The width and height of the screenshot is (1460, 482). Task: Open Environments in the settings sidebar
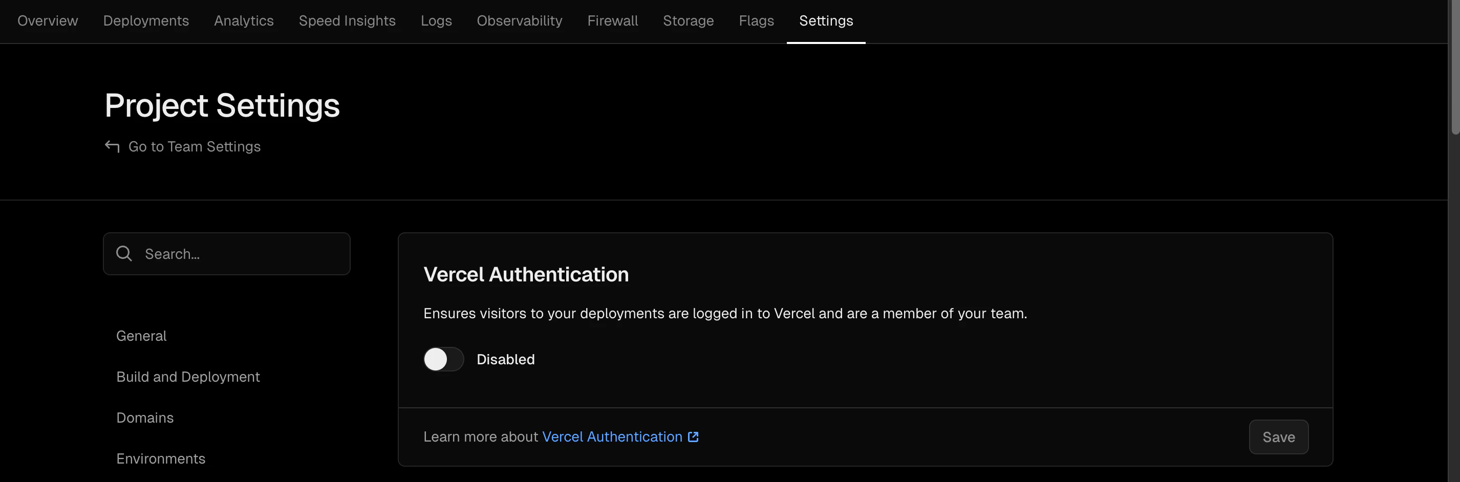(161, 458)
